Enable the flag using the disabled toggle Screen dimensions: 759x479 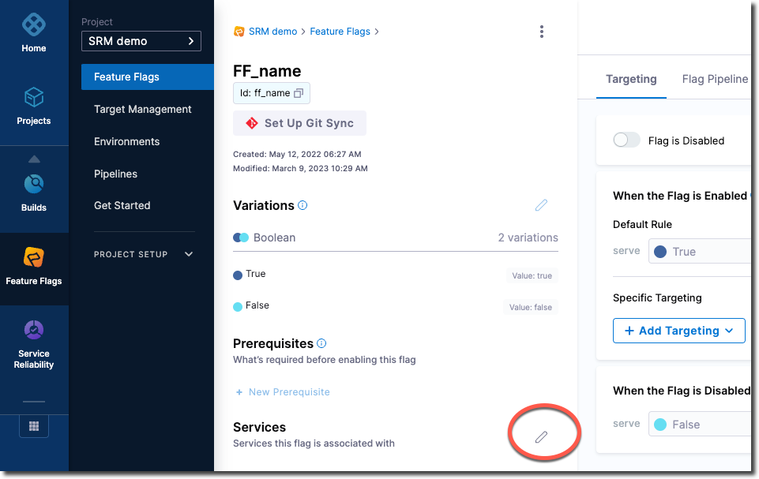(x=626, y=140)
